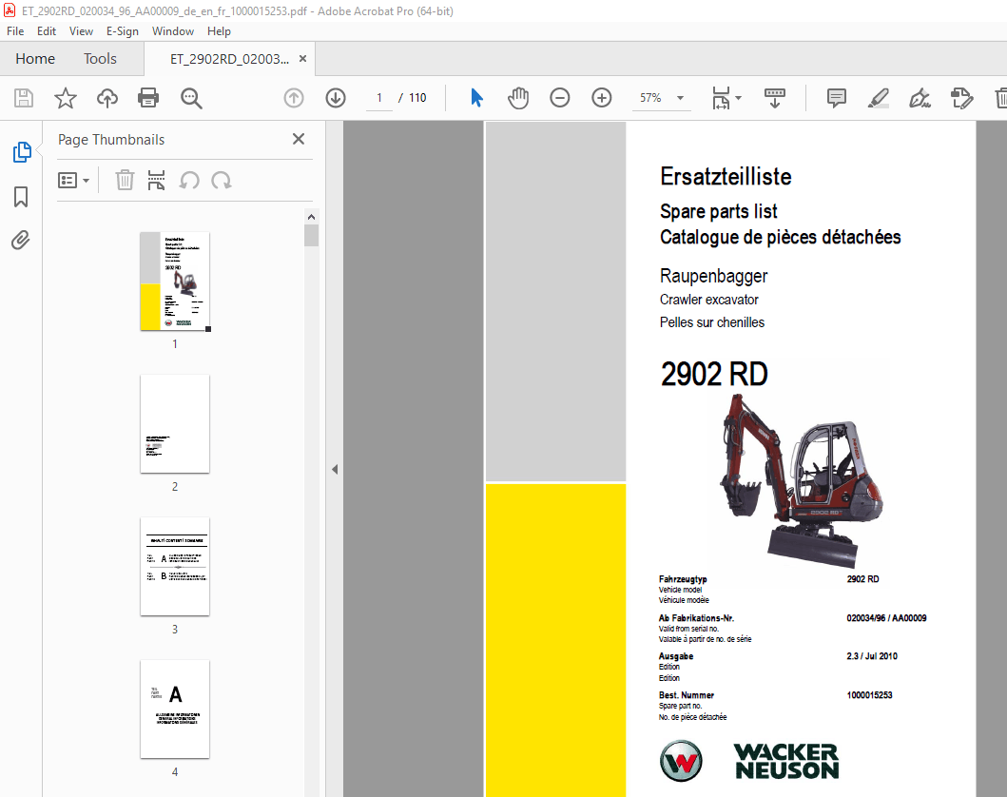Print the document using the printer icon
This screenshot has height=797, width=1007.
[x=148, y=98]
